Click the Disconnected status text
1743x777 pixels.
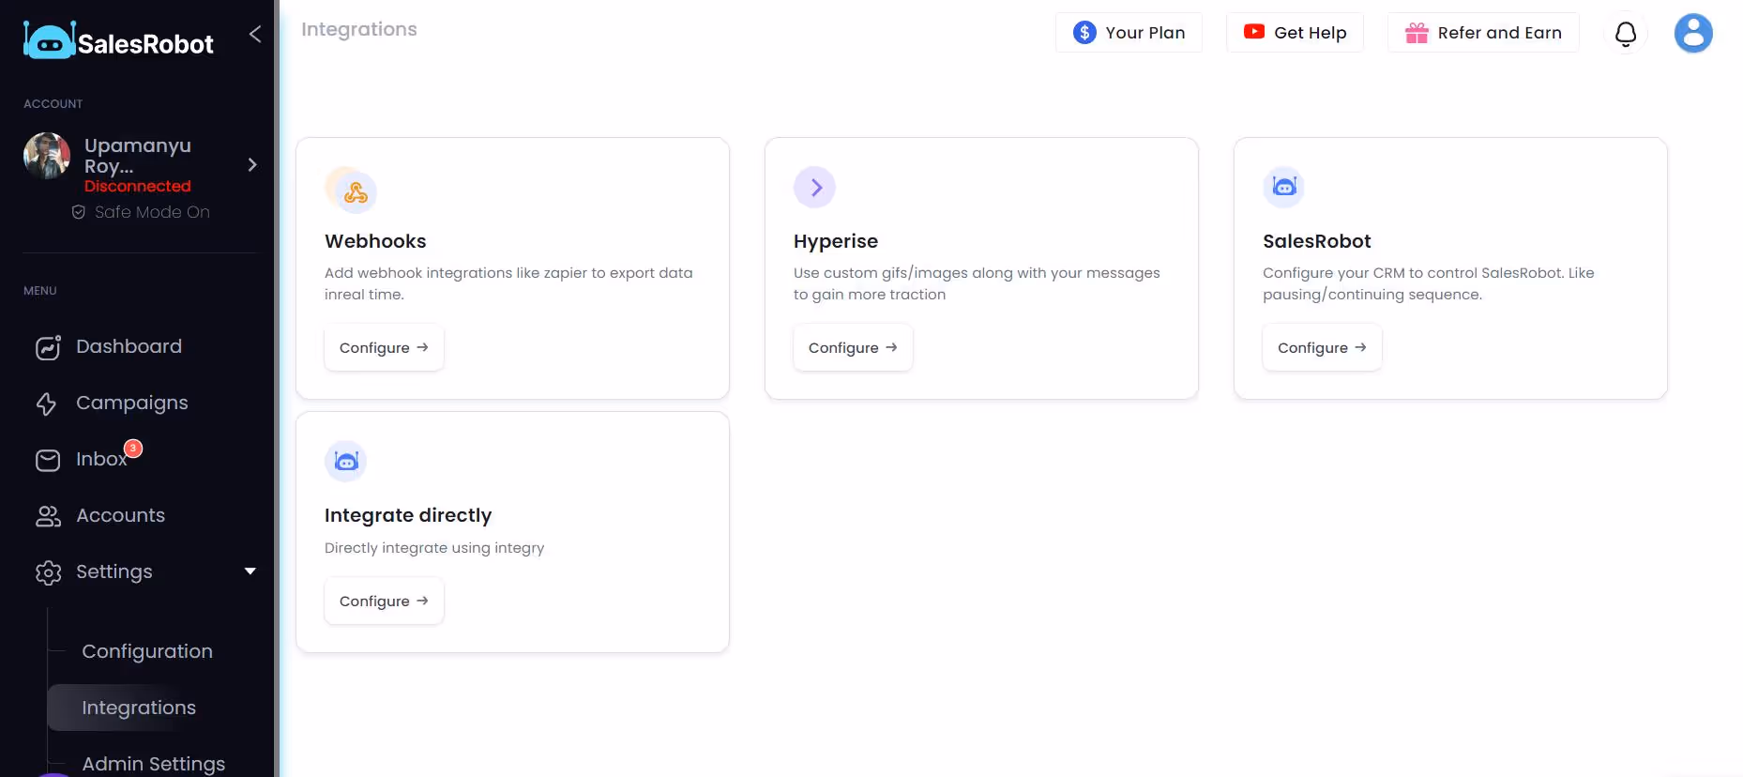pos(138,186)
